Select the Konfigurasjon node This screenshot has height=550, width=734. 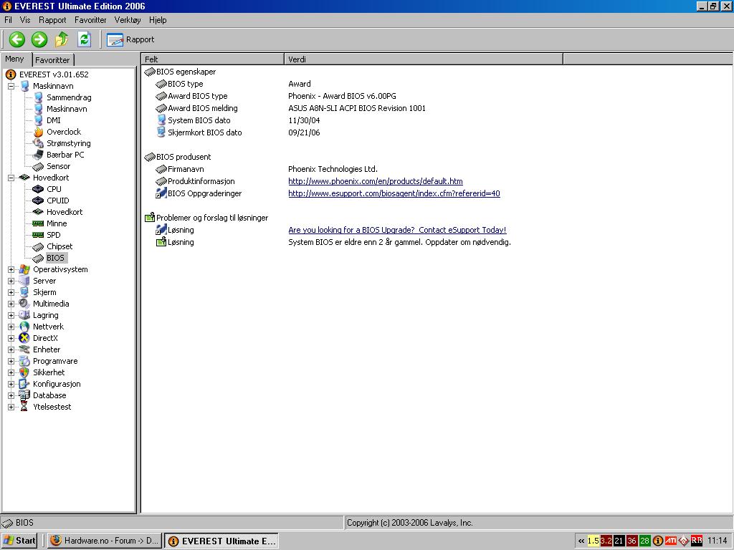click(57, 384)
